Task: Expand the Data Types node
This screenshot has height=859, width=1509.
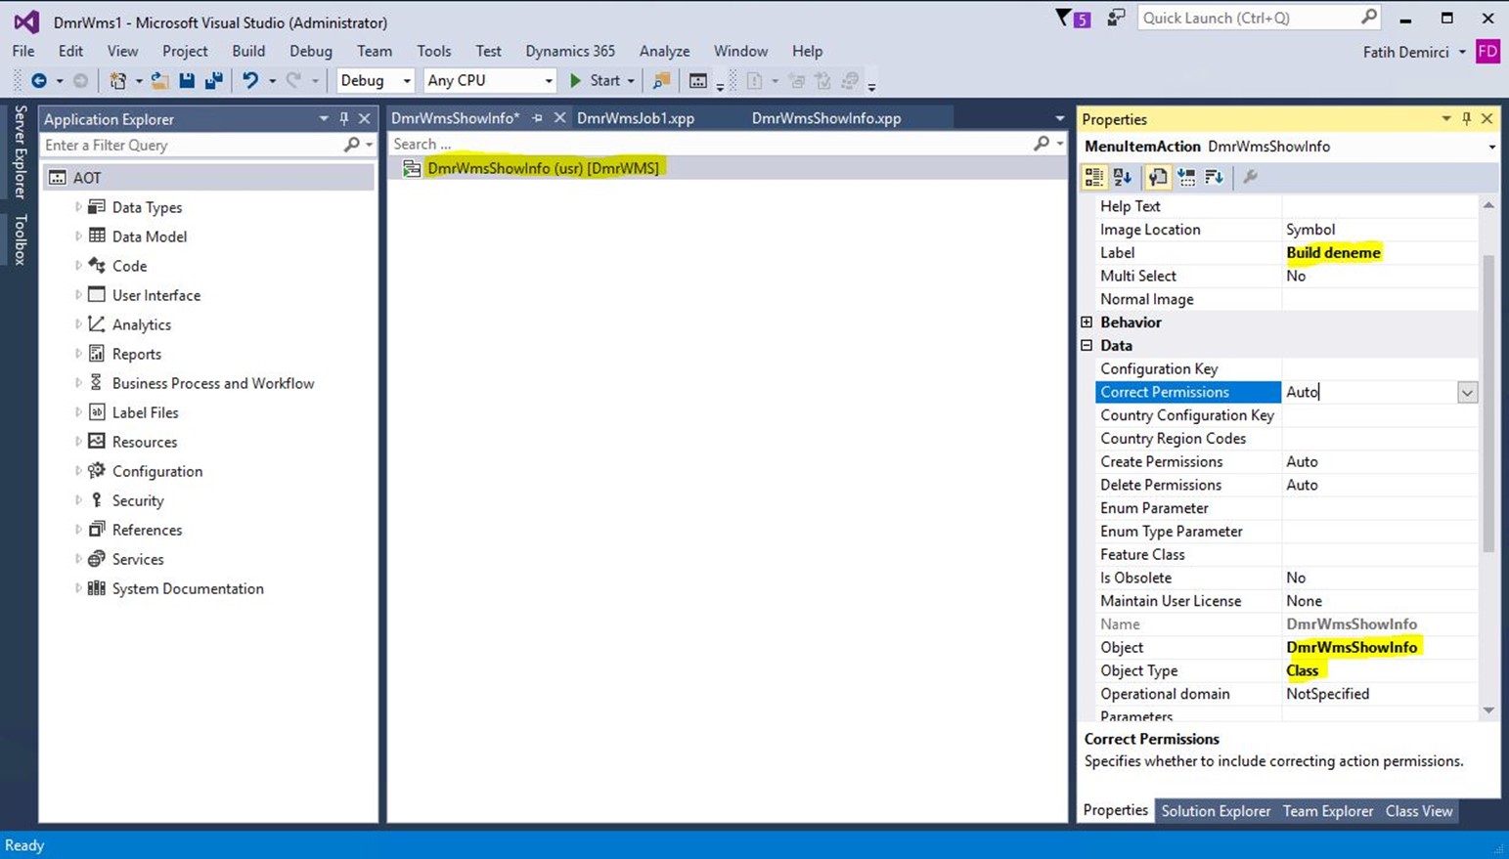Action: [x=78, y=207]
